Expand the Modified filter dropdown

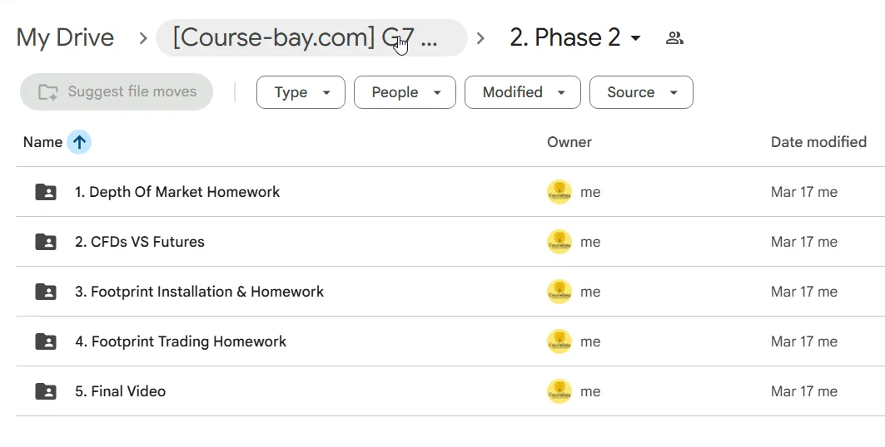pos(523,92)
